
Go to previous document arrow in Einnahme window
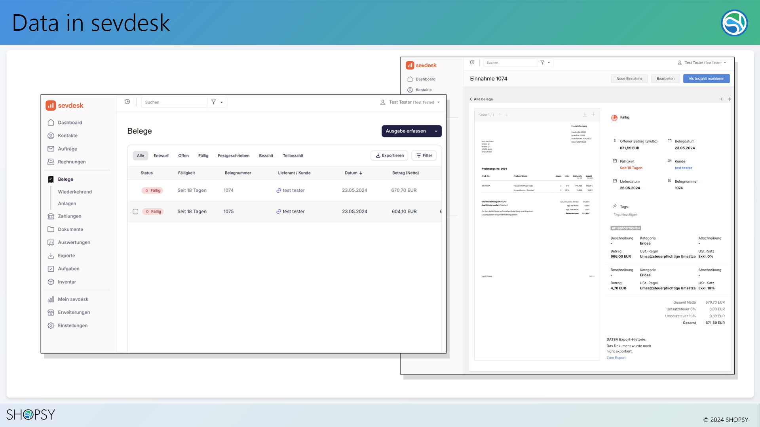pyautogui.click(x=722, y=99)
